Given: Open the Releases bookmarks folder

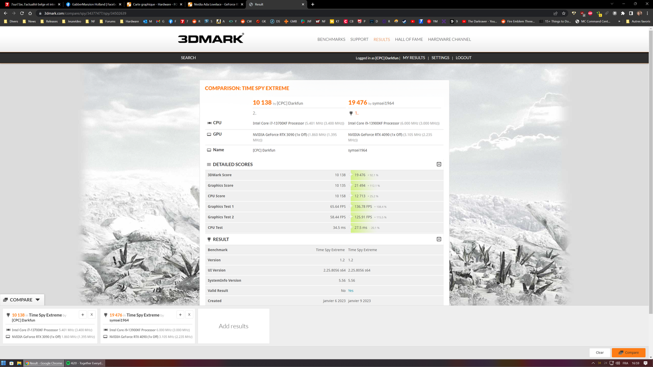Looking at the screenshot, I should 49,21.
